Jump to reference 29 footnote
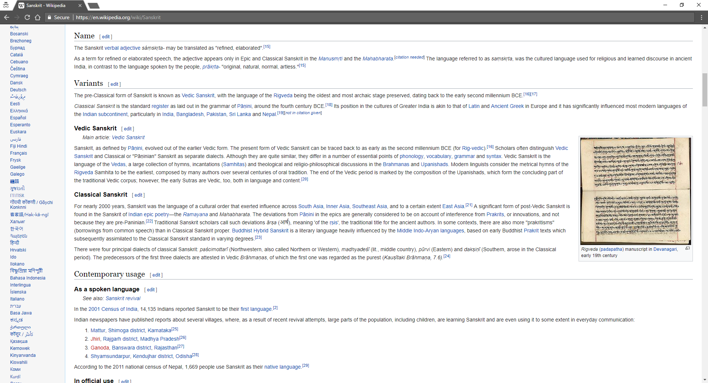Viewport: 708px width, 383px height. 306,365
